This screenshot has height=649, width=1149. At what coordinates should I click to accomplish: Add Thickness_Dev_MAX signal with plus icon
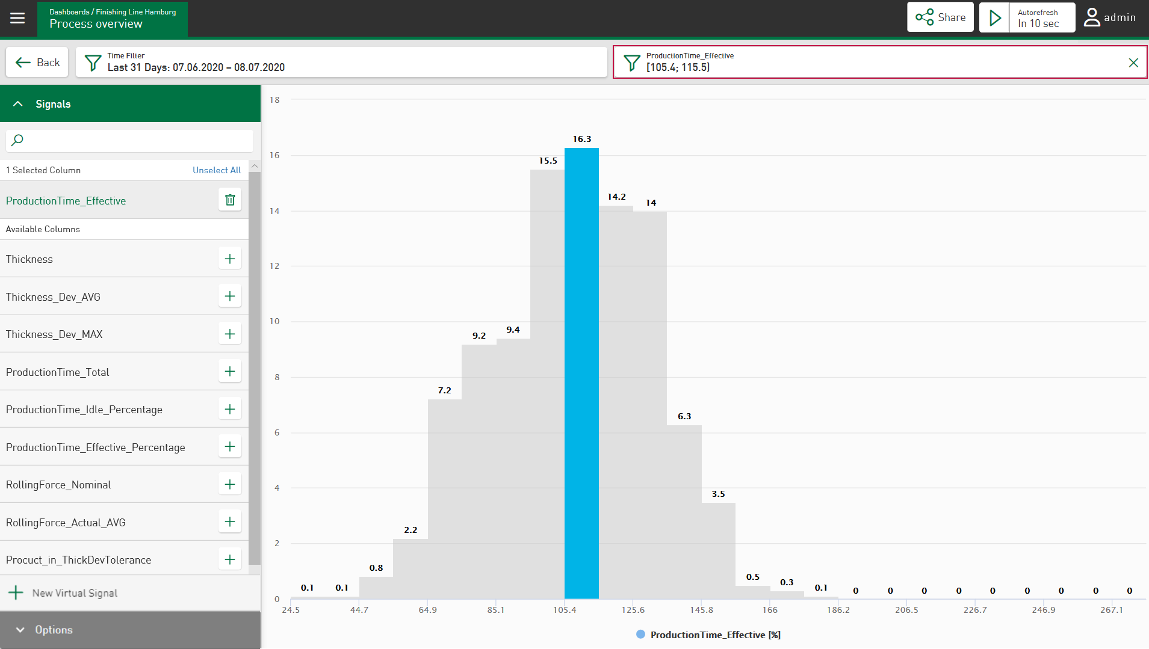click(230, 334)
